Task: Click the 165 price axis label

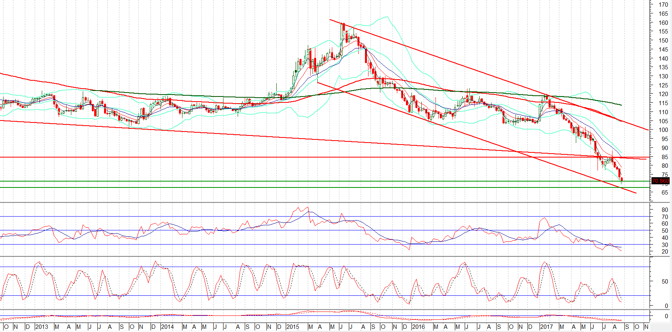Action: 663,14
